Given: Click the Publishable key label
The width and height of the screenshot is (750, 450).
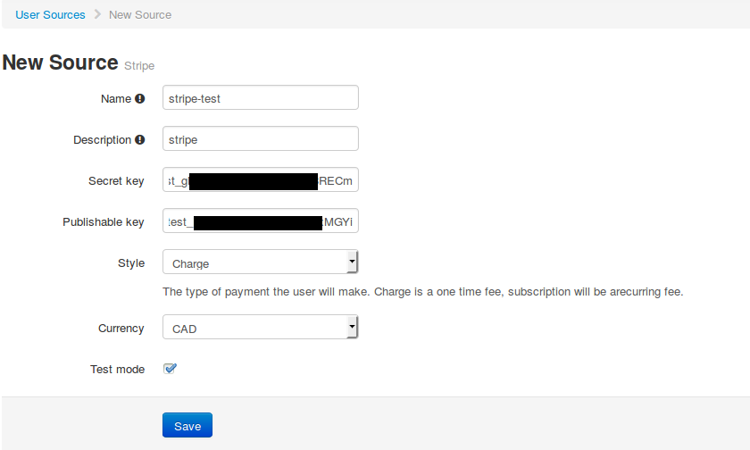Looking at the screenshot, I should point(104,222).
